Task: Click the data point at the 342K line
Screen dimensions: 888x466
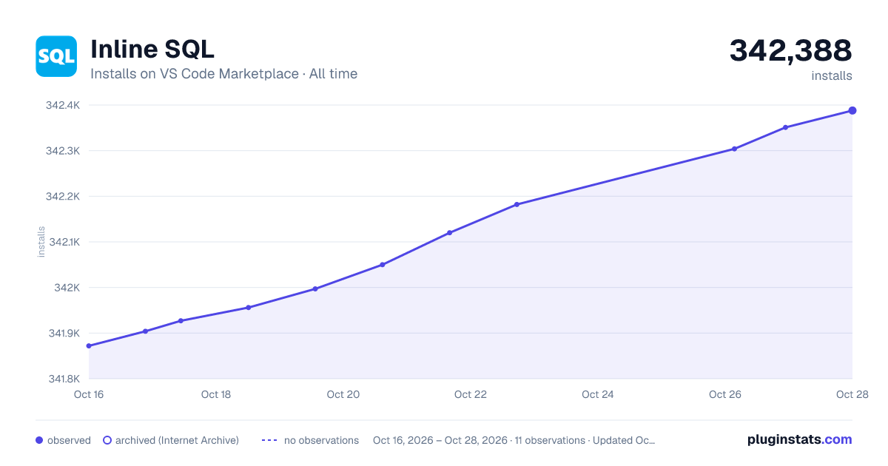Action: click(x=315, y=289)
